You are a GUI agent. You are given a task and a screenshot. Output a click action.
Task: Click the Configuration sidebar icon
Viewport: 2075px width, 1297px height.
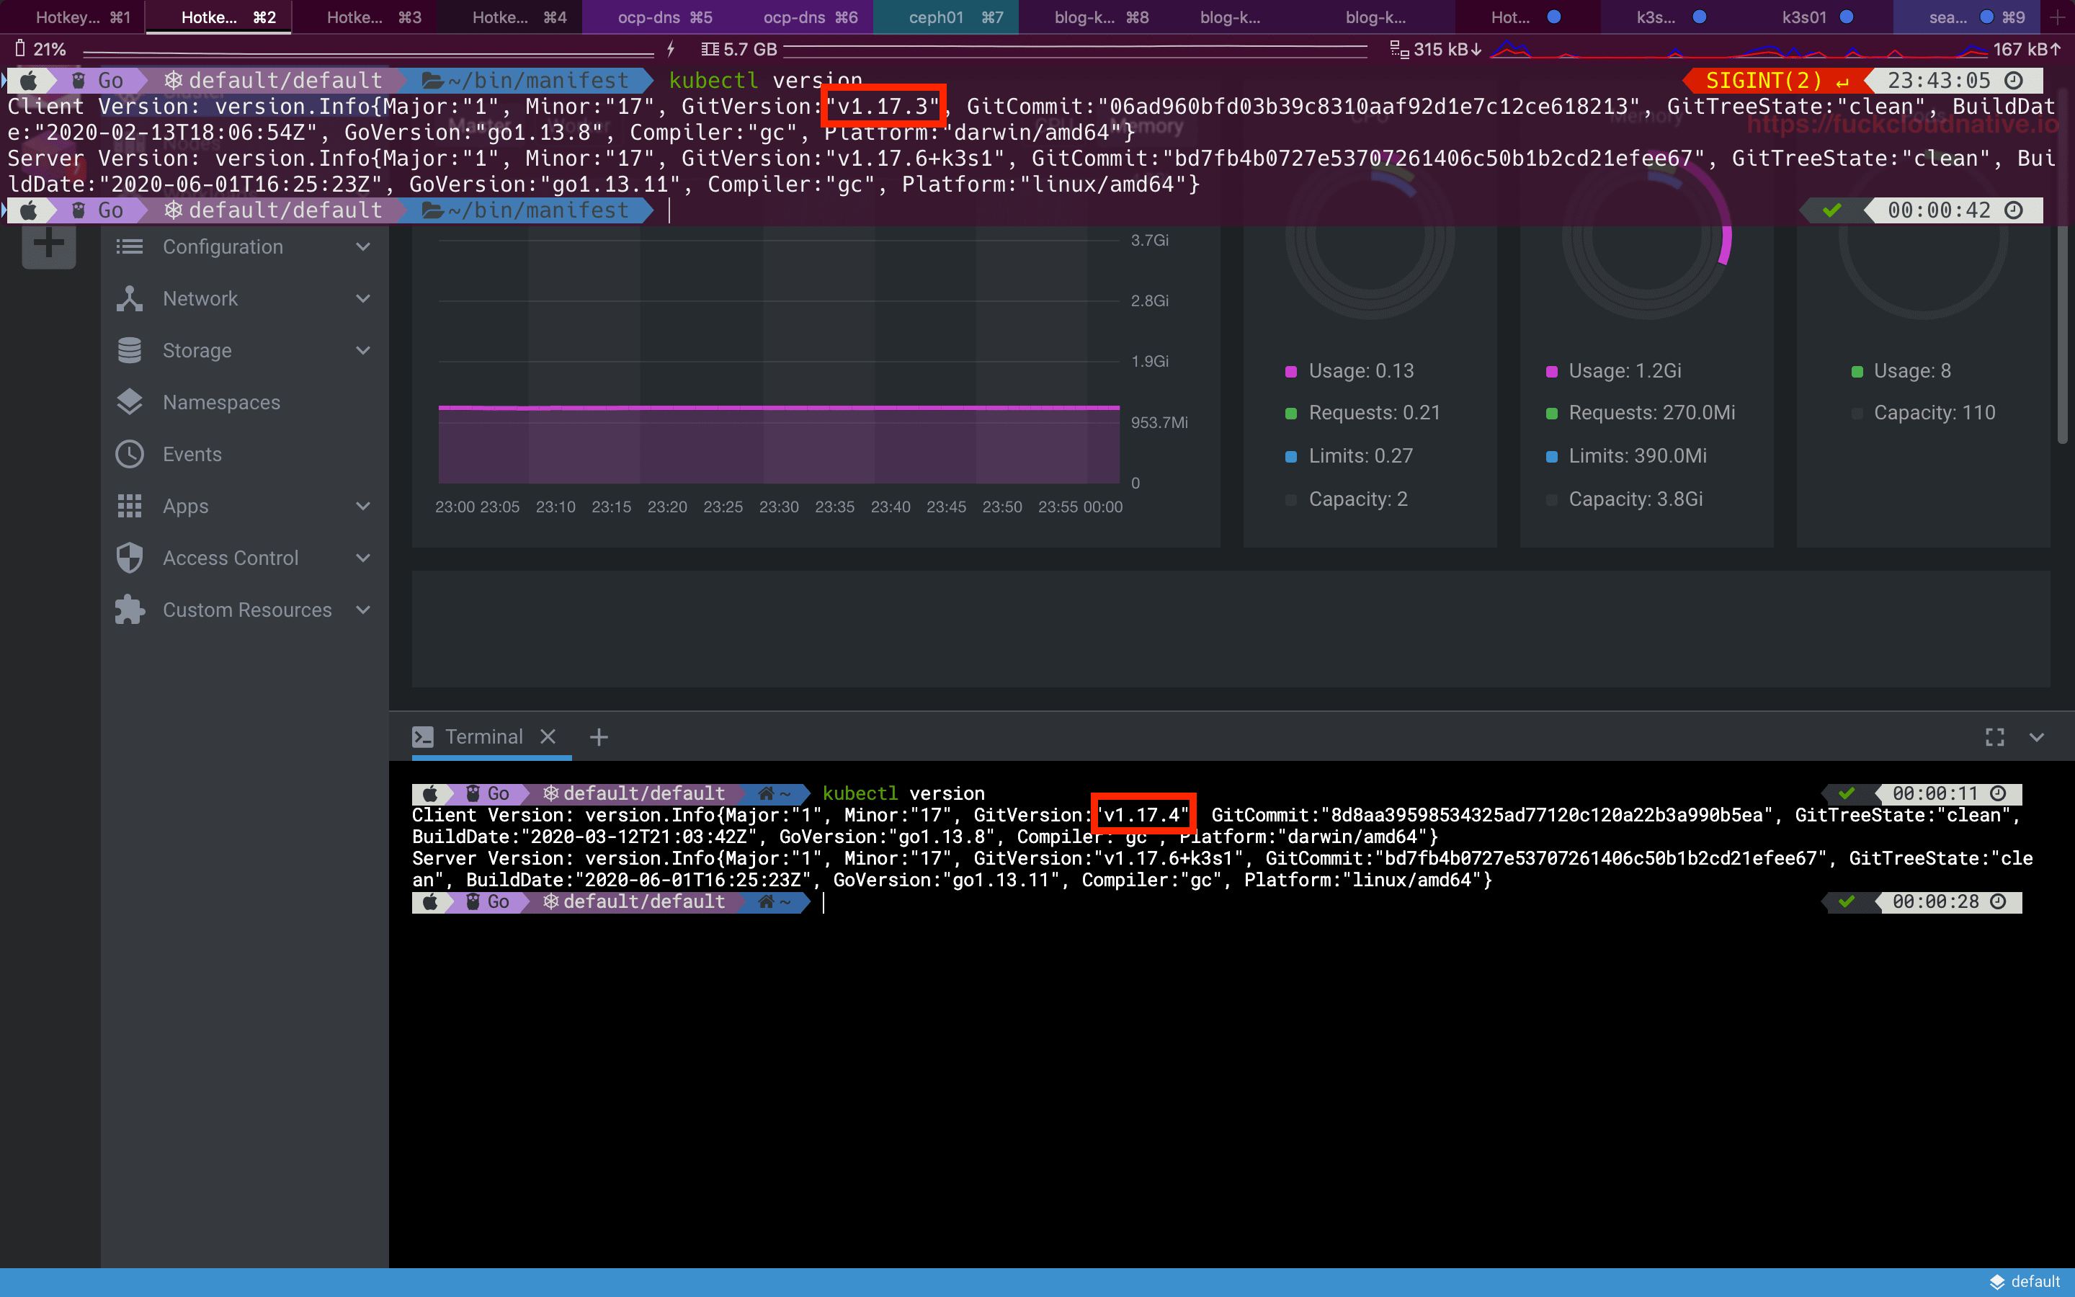click(x=130, y=245)
